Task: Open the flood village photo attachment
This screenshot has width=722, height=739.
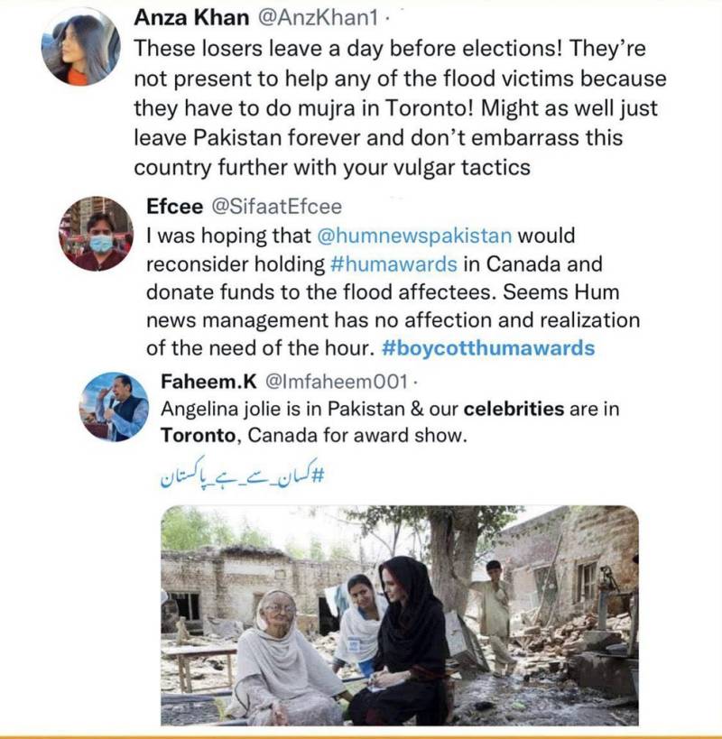Action: coord(399,614)
